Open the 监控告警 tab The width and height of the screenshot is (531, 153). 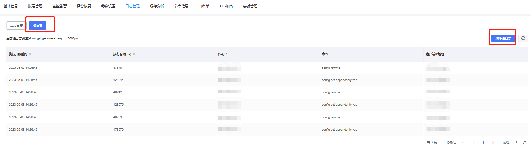point(60,6)
